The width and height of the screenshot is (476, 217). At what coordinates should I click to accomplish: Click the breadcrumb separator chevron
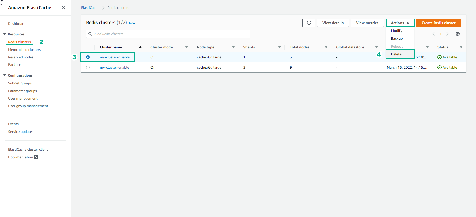pyautogui.click(x=103, y=8)
